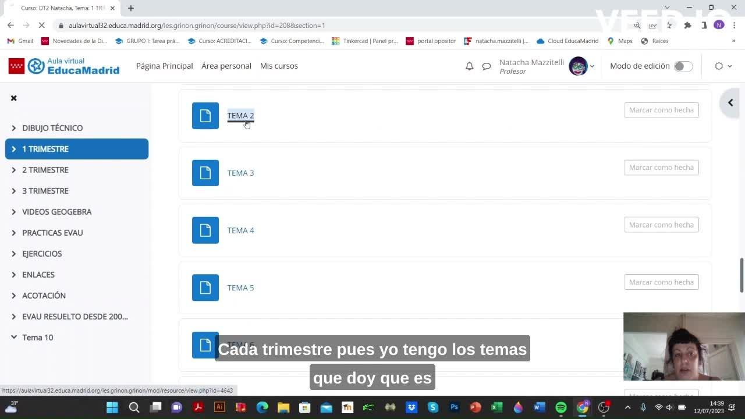The height and width of the screenshot is (419, 745).
Task: Select 3 TRIMESTRE in the course index
Action: pos(45,191)
